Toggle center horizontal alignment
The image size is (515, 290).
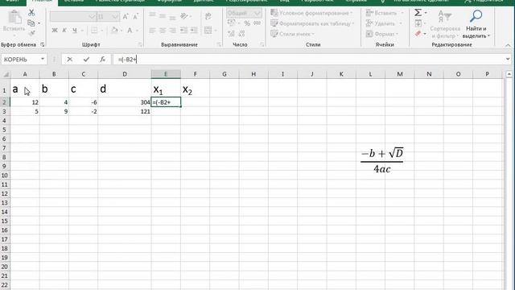coord(163,31)
